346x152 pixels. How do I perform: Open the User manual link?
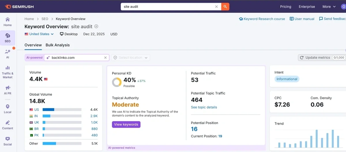[x=302, y=19]
